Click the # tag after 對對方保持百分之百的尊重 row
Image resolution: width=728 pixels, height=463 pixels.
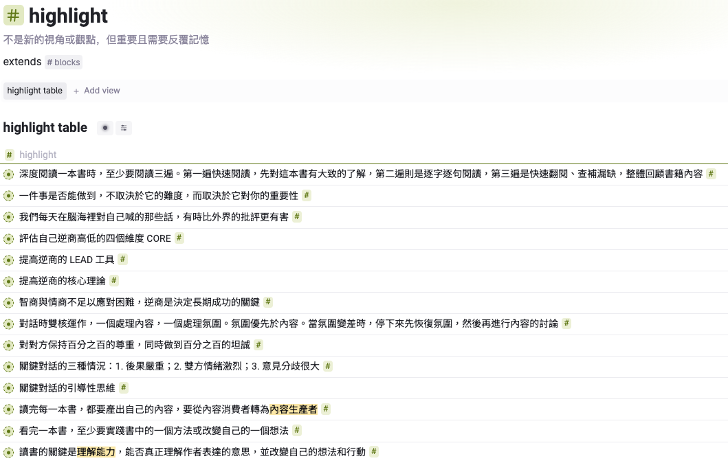(258, 346)
